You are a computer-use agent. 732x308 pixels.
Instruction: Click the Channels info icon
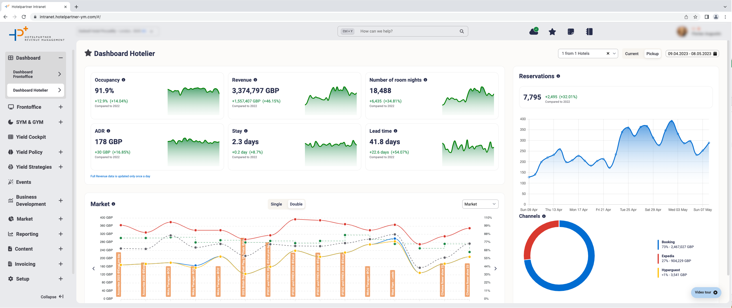point(544,216)
